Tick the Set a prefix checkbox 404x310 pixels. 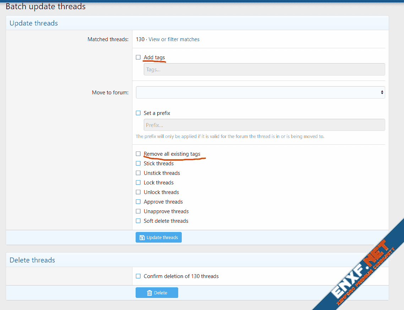pyautogui.click(x=138, y=113)
